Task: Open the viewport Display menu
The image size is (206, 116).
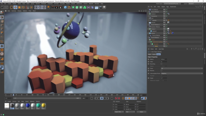Action: coord(19,11)
